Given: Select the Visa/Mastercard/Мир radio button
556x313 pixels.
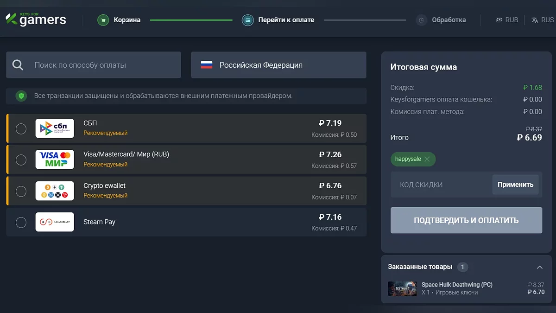Looking at the screenshot, I should 21,160.
